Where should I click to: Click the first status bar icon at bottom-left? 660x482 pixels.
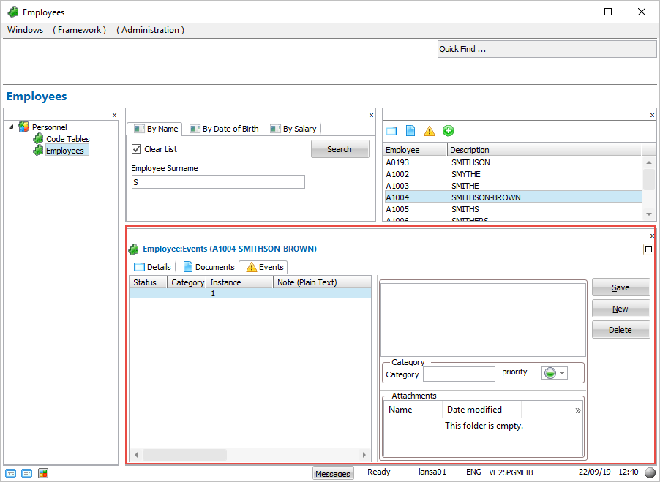11,473
